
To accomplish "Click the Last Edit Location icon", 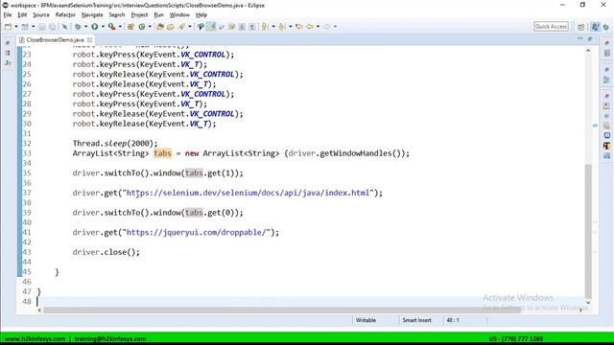I will click(x=299, y=27).
